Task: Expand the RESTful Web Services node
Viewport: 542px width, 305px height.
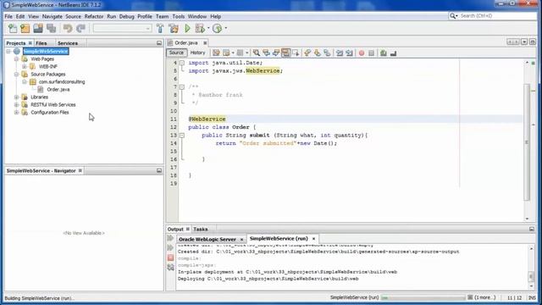Action: coord(16,105)
